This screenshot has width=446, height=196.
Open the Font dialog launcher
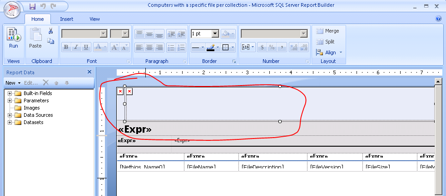[x=128, y=61]
